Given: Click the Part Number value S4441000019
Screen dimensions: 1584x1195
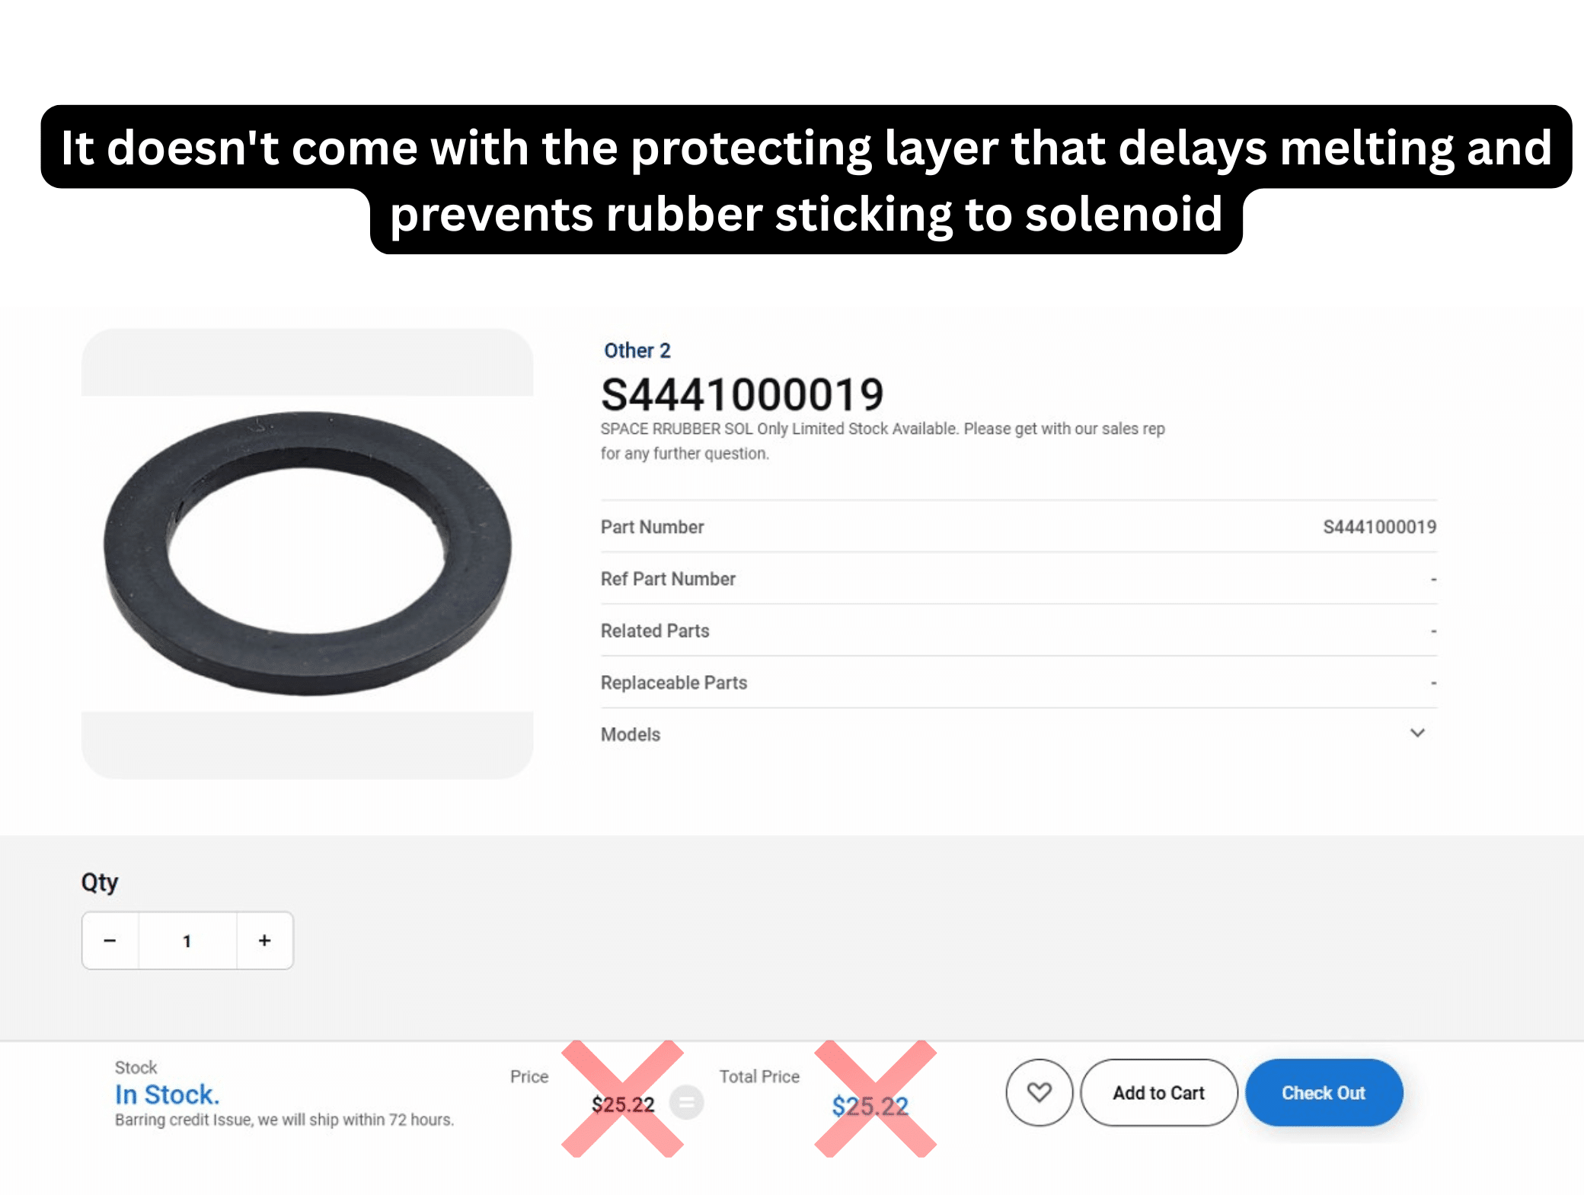Looking at the screenshot, I should tap(1379, 527).
